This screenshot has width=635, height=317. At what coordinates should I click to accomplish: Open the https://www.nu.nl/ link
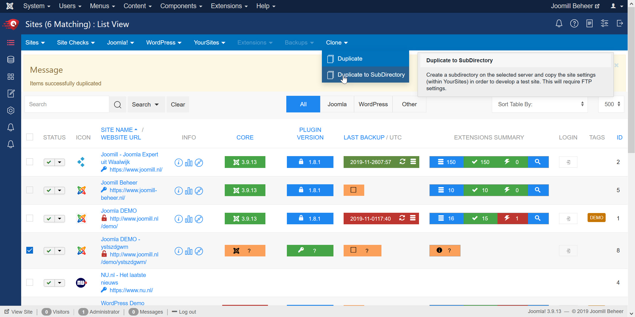coord(131,290)
